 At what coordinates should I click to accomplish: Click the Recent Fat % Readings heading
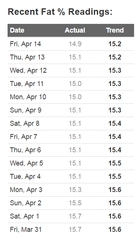60,12
